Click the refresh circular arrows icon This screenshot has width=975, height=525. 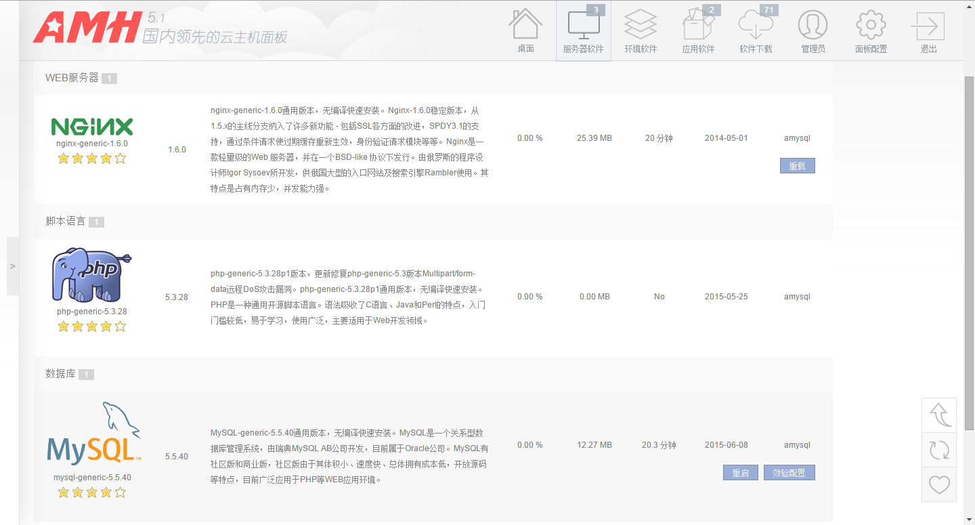939,450
